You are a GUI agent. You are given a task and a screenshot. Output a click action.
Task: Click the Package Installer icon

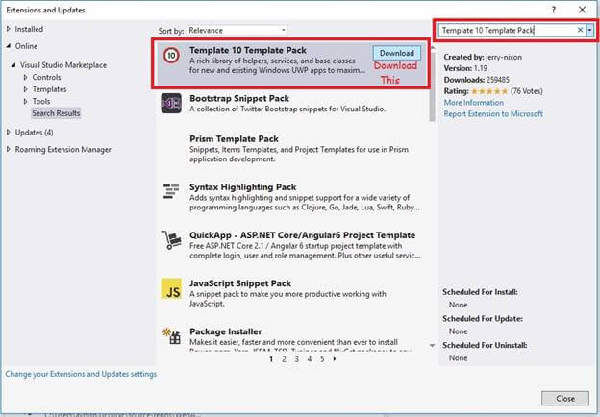pyautogui.click(x=171, y=336)
